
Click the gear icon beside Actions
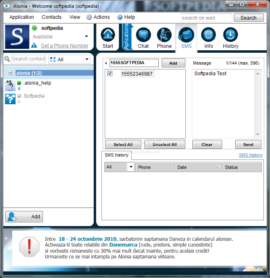click(x=89, y=17)
